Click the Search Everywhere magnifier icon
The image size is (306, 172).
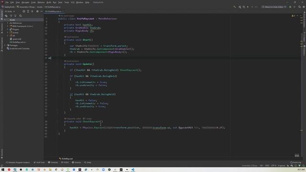click(300, 7)
